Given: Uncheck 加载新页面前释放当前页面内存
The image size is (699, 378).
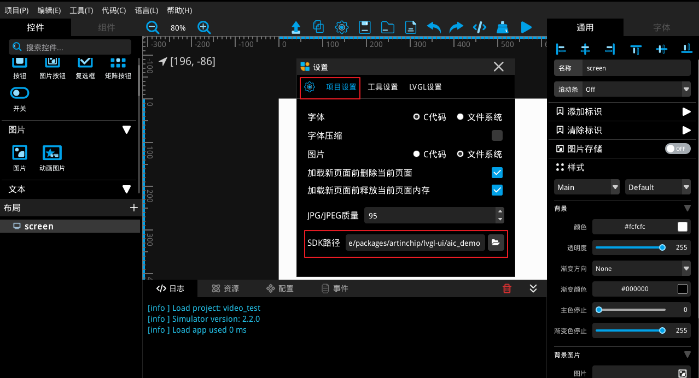Looking at the screenshot, I should pos(497,190).
